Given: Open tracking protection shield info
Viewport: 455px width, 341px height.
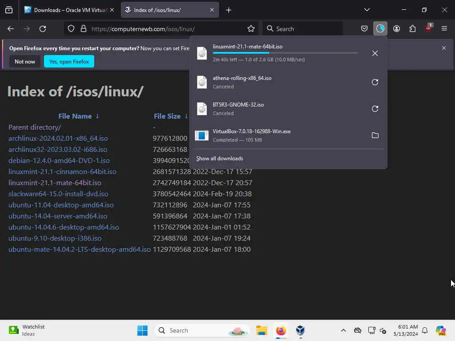Looking at the screenshot, I should tap(71, 29).
